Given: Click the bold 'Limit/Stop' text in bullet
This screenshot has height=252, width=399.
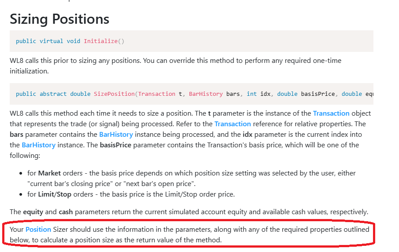Looking at the screenshot, I should [55, 194].
